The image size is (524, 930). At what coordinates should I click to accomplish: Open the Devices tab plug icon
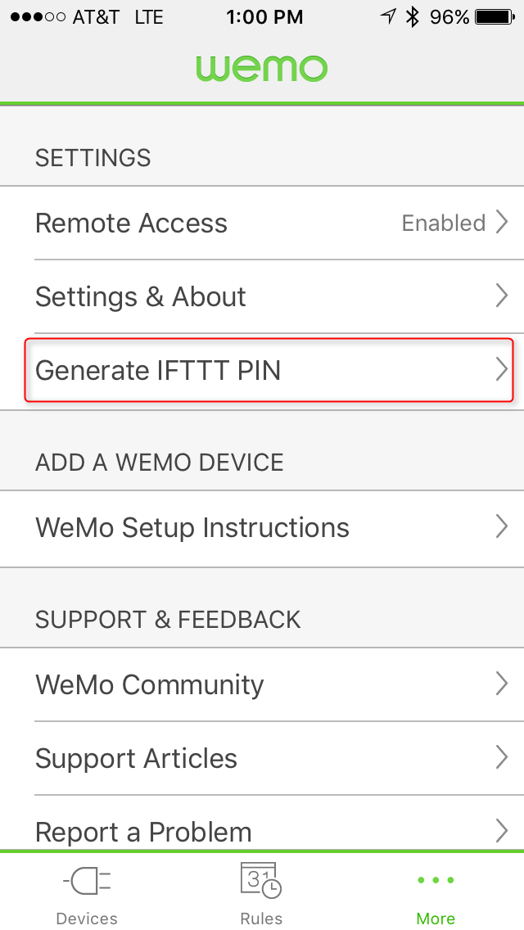coord(87,880)
